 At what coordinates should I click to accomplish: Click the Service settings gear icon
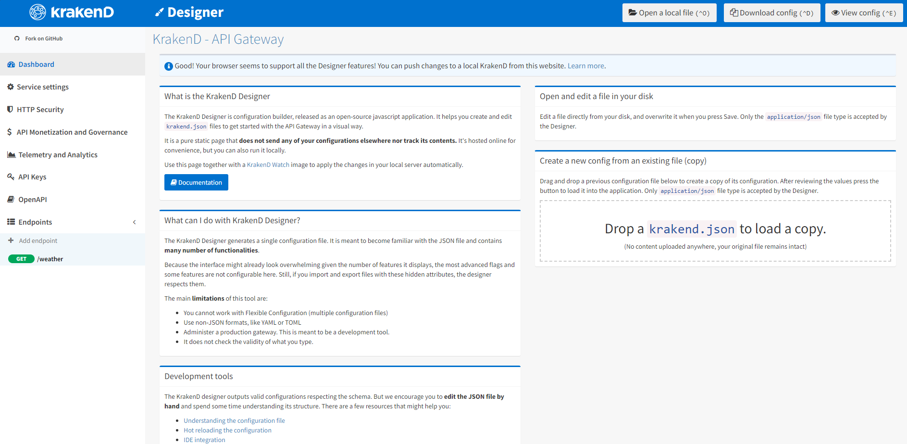pos(11,87)
